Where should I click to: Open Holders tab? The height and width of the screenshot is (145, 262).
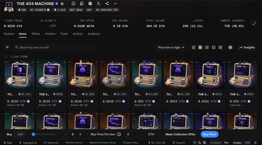[x=50, y=34]
